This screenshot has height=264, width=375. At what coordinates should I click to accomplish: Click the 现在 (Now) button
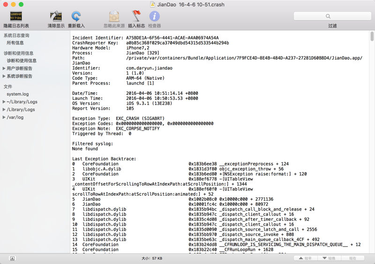pyautogui.click(x=353, y=258)
